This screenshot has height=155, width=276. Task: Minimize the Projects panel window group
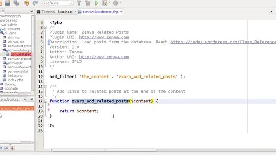[x=31, y=11]
